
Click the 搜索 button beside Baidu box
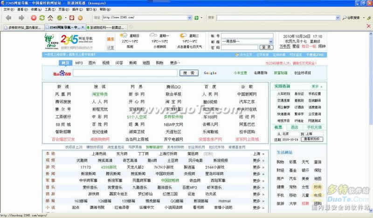pyautogui.click(x=189, y=73)
